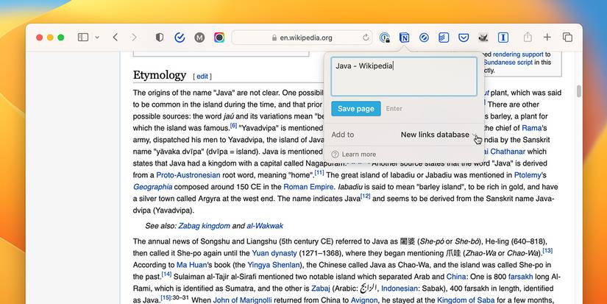This screenshot has width=607, height=304.
Task: Click the en.wikipedia.org address bar
Action: click(x=302, y=38)
